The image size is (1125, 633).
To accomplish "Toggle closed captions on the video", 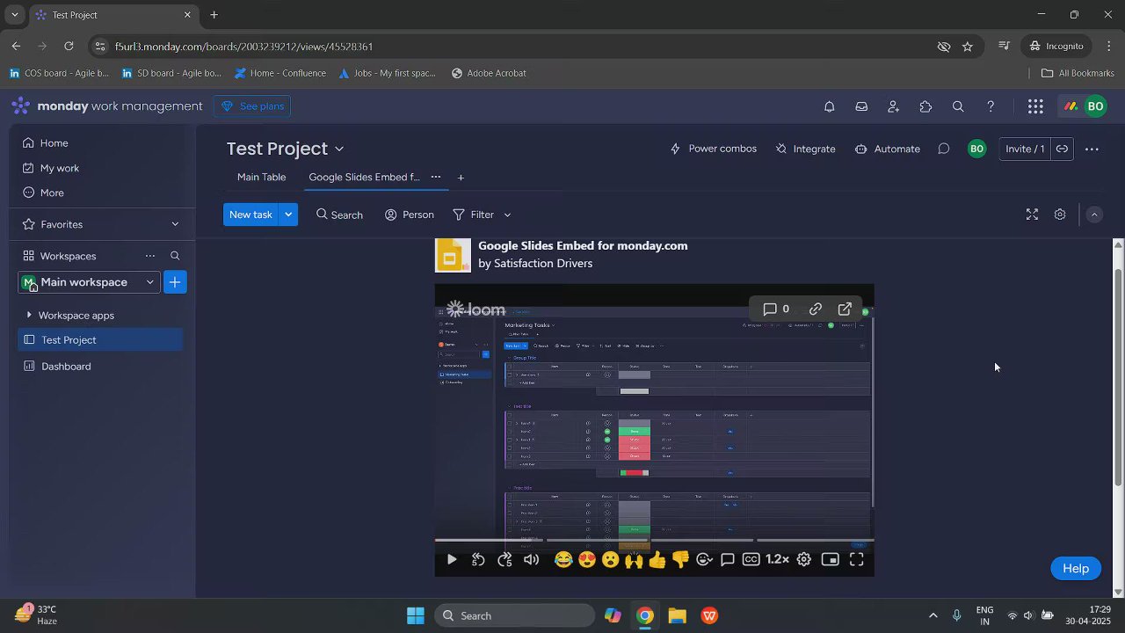I will 751,559.
